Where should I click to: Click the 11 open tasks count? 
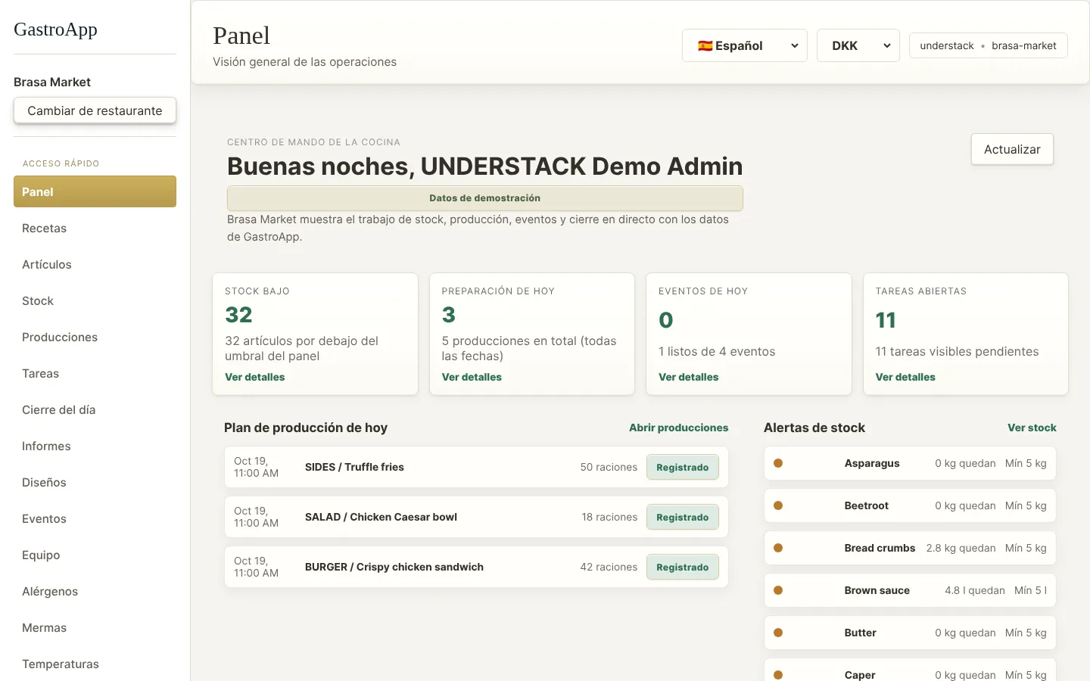pos(886,320)
